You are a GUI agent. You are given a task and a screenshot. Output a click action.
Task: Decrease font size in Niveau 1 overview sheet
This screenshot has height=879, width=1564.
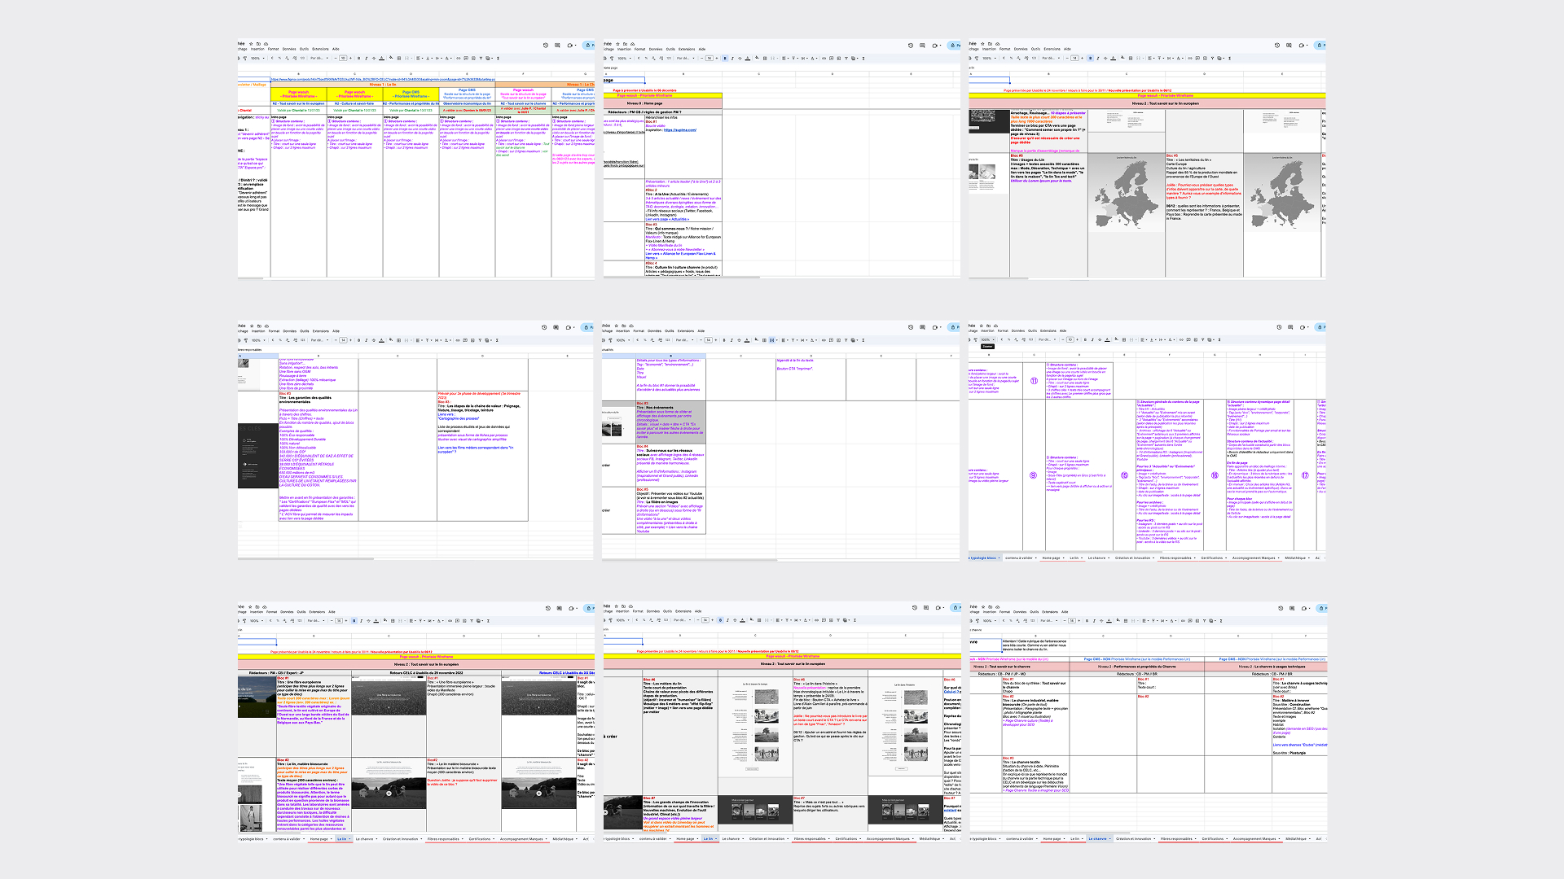336,59
